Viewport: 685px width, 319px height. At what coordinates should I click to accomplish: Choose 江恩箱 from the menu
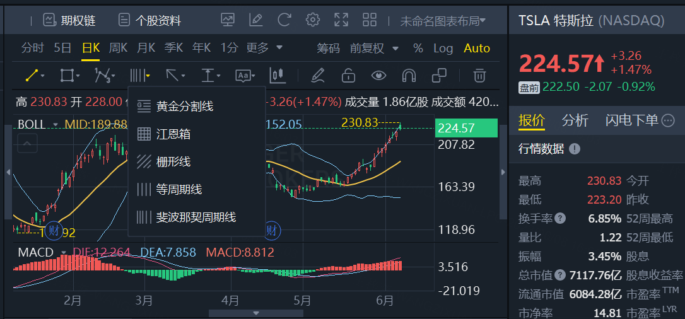pyautogui.click(x=197, y=134)
